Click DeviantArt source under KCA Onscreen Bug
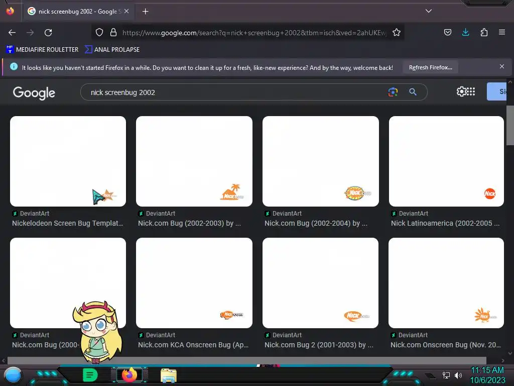The height and width of the screenshot is (386, 514). tap(157, 335)
